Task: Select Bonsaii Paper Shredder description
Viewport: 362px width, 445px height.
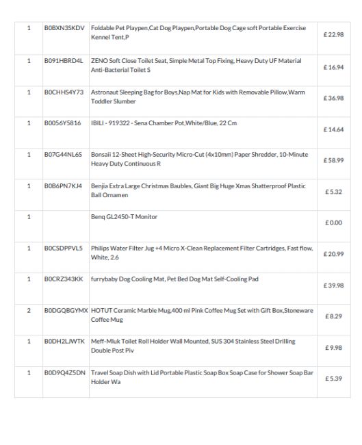Action: coord(199,159)
